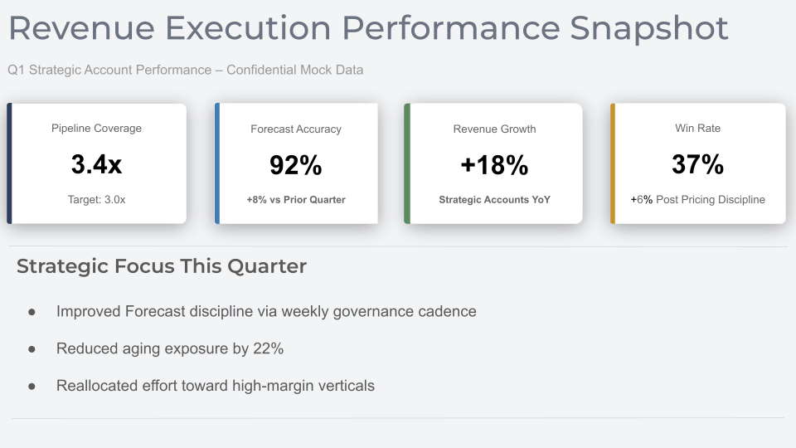The height and width of the screenshot is (448, 796).
Task: Click the Strategic Accounts YoY caption
Action: click(x=494, y=200)
